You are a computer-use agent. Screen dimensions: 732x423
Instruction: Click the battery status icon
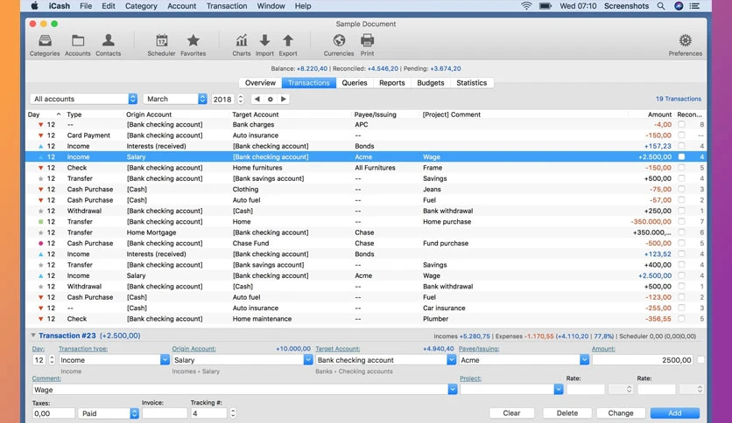pos(545,6)
